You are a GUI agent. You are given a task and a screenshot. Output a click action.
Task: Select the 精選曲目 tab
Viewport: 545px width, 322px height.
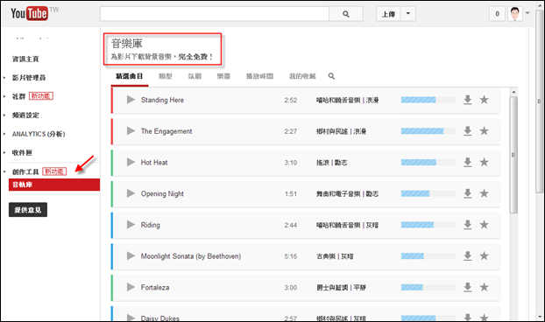pyautogui.click(x=130, y=76)
